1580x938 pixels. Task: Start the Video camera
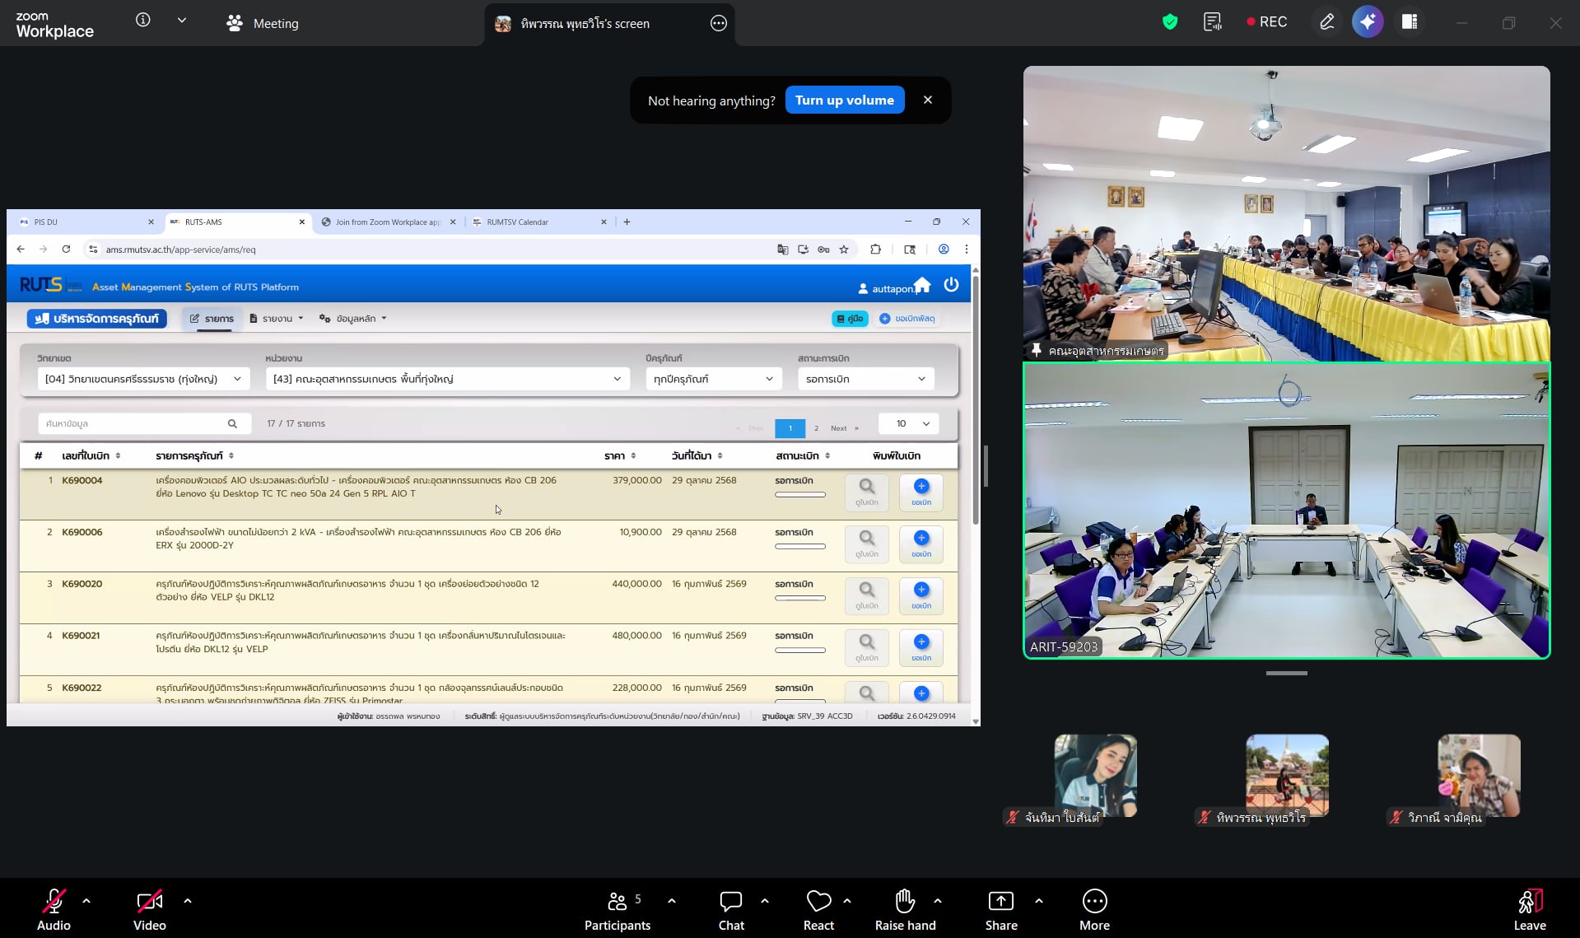pos(149,909)
